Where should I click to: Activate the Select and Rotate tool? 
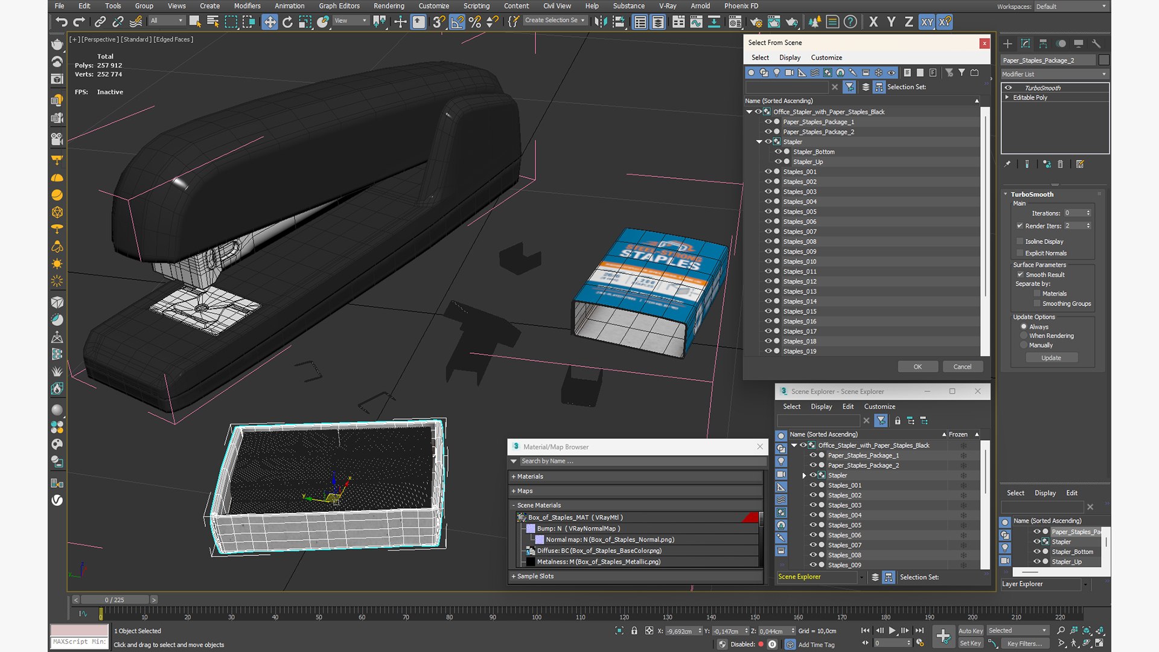[x=287, y=22]
